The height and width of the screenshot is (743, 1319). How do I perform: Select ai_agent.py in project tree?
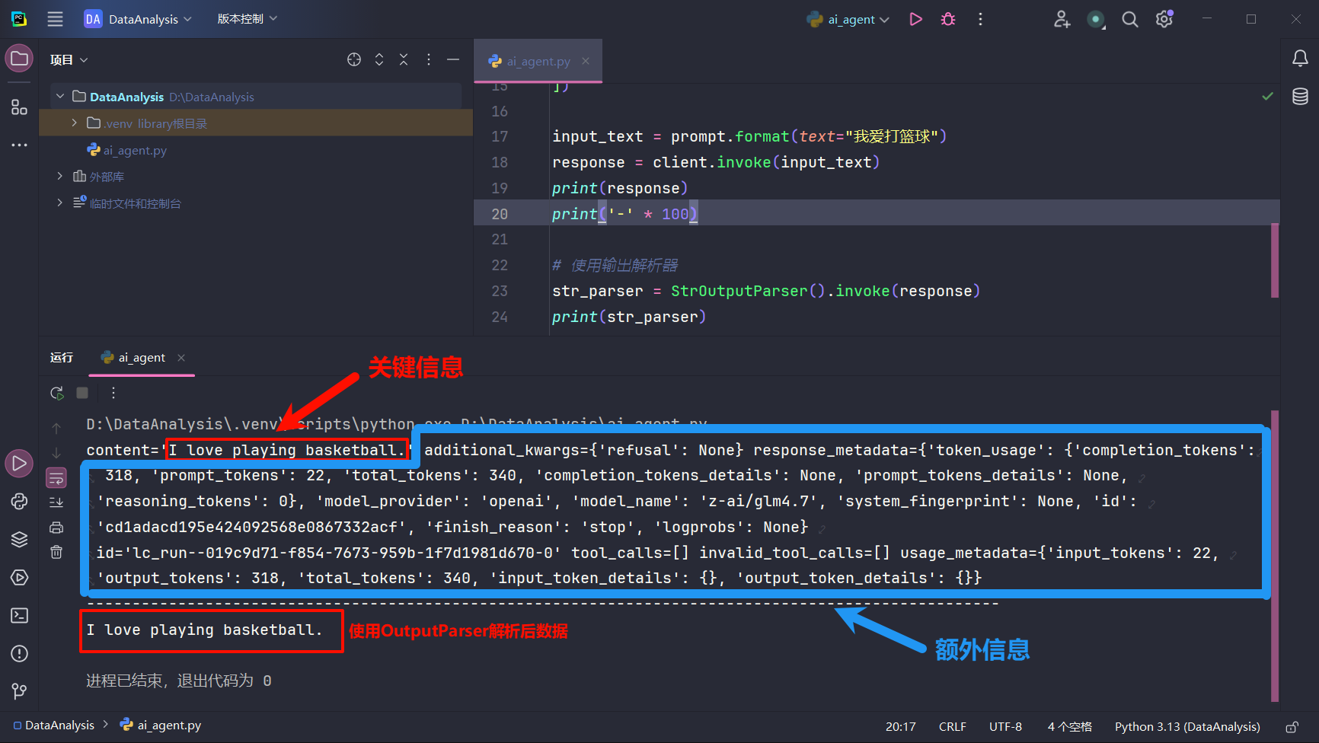[135, 150]
